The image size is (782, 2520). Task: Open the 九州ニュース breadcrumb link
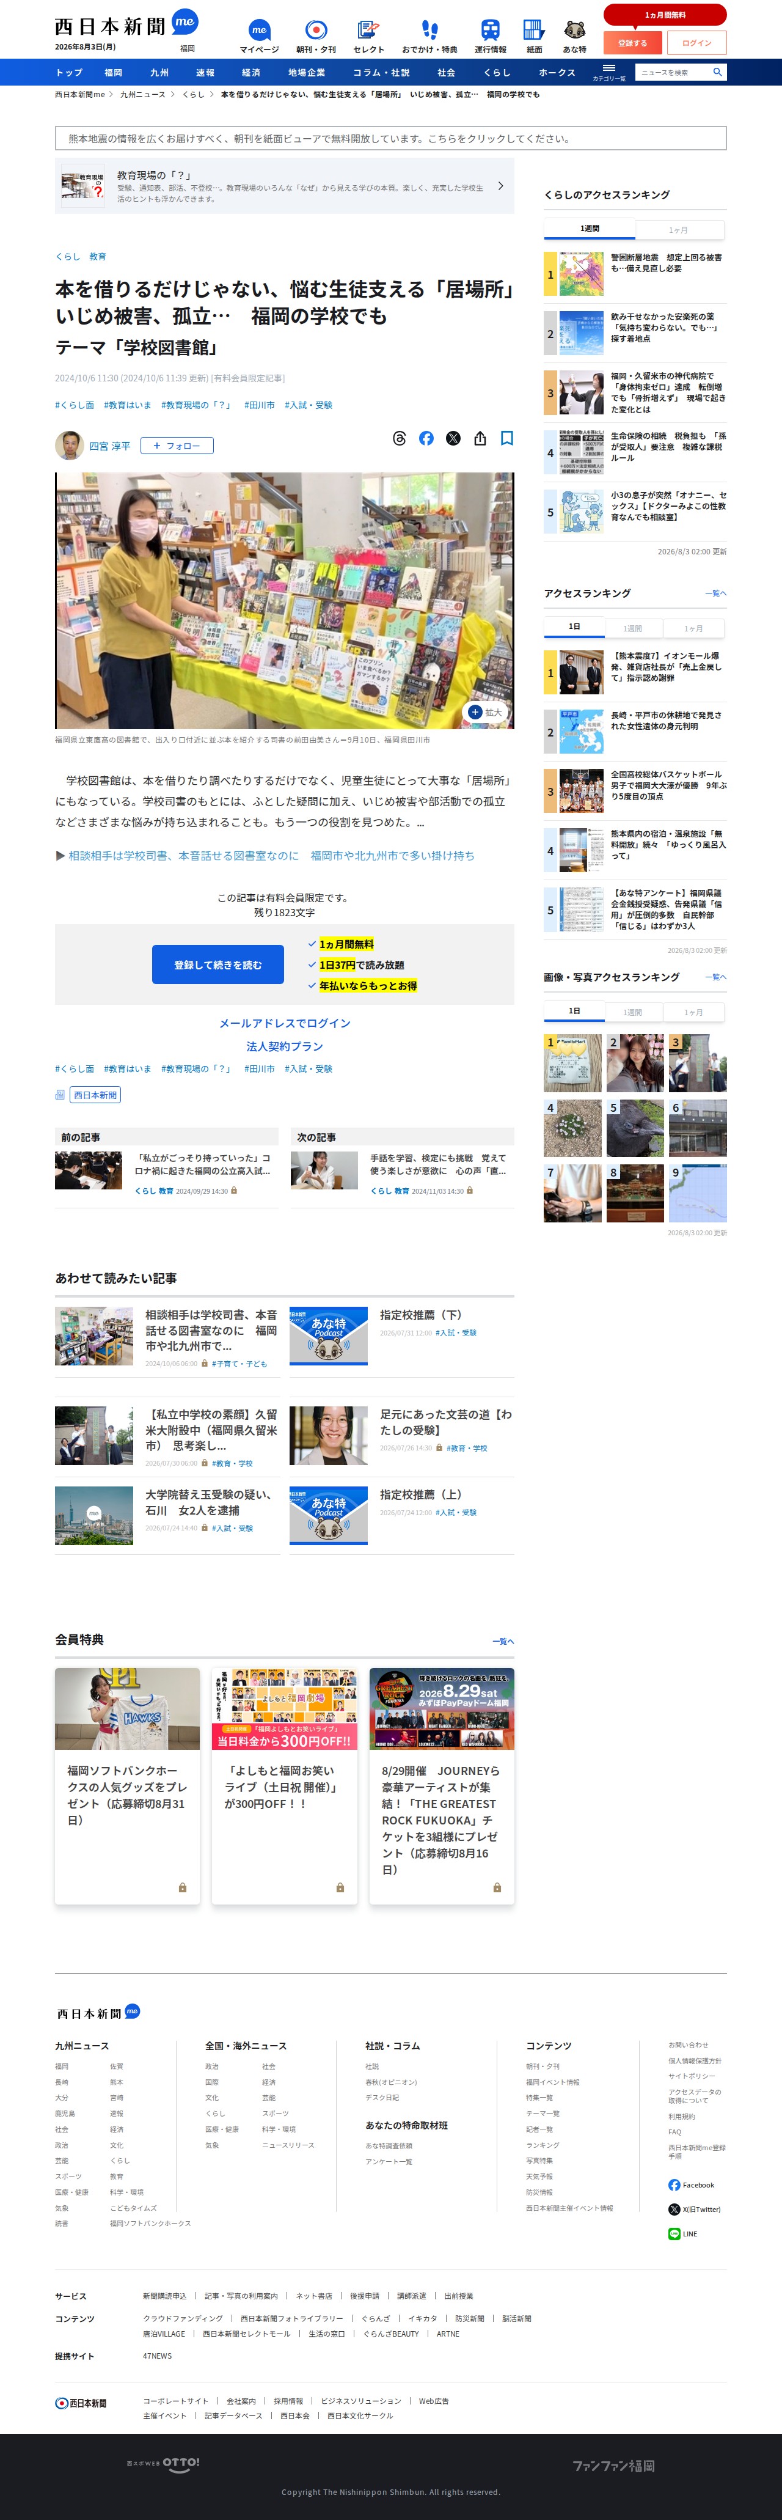143,95
